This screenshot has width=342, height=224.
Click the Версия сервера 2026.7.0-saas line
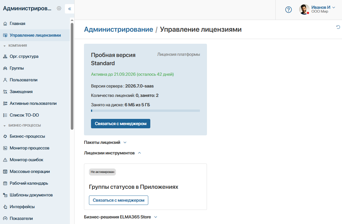tap(122, 86)
